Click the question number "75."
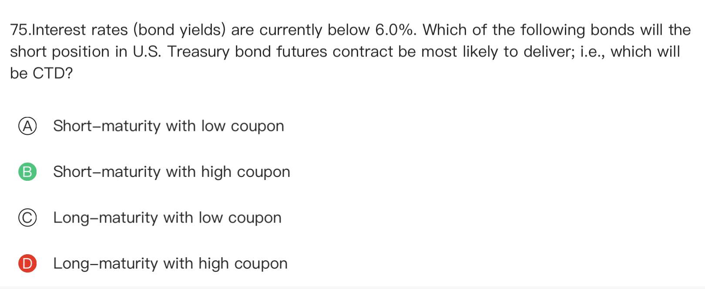This screenshot has width=705, height=289. 21,30
